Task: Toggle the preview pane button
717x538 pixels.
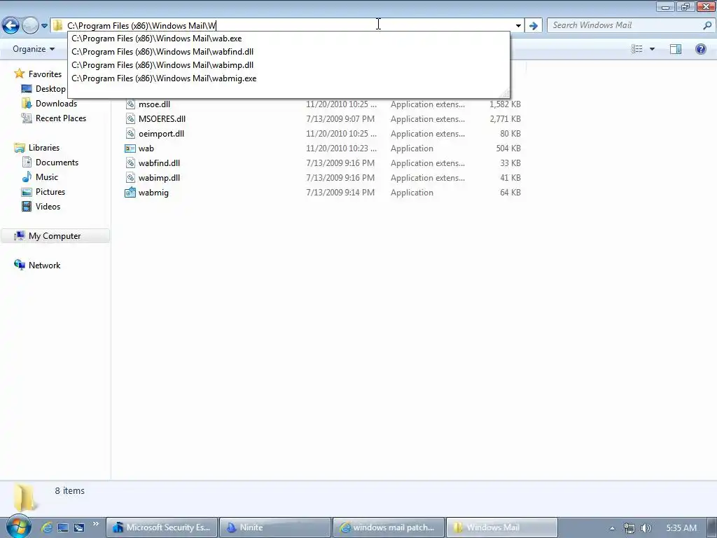Action: pyautogui.click(x=676, y=49)
